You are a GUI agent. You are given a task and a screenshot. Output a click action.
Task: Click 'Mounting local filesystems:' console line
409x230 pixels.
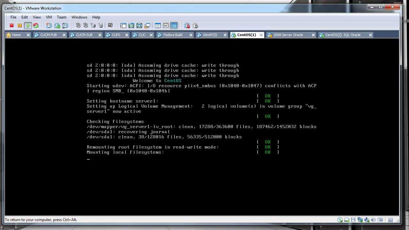click(125, 152)
